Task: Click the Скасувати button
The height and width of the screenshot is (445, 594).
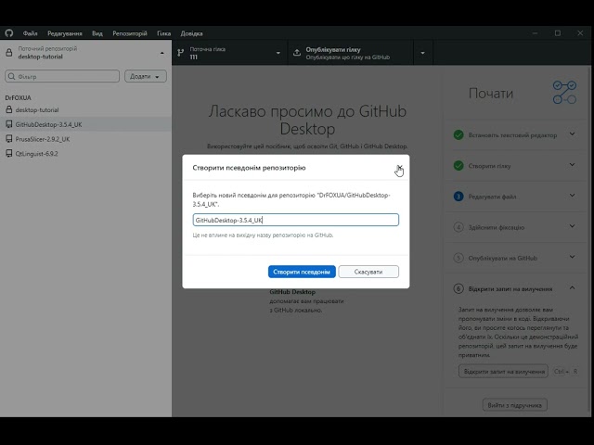Action: (368, 272)
